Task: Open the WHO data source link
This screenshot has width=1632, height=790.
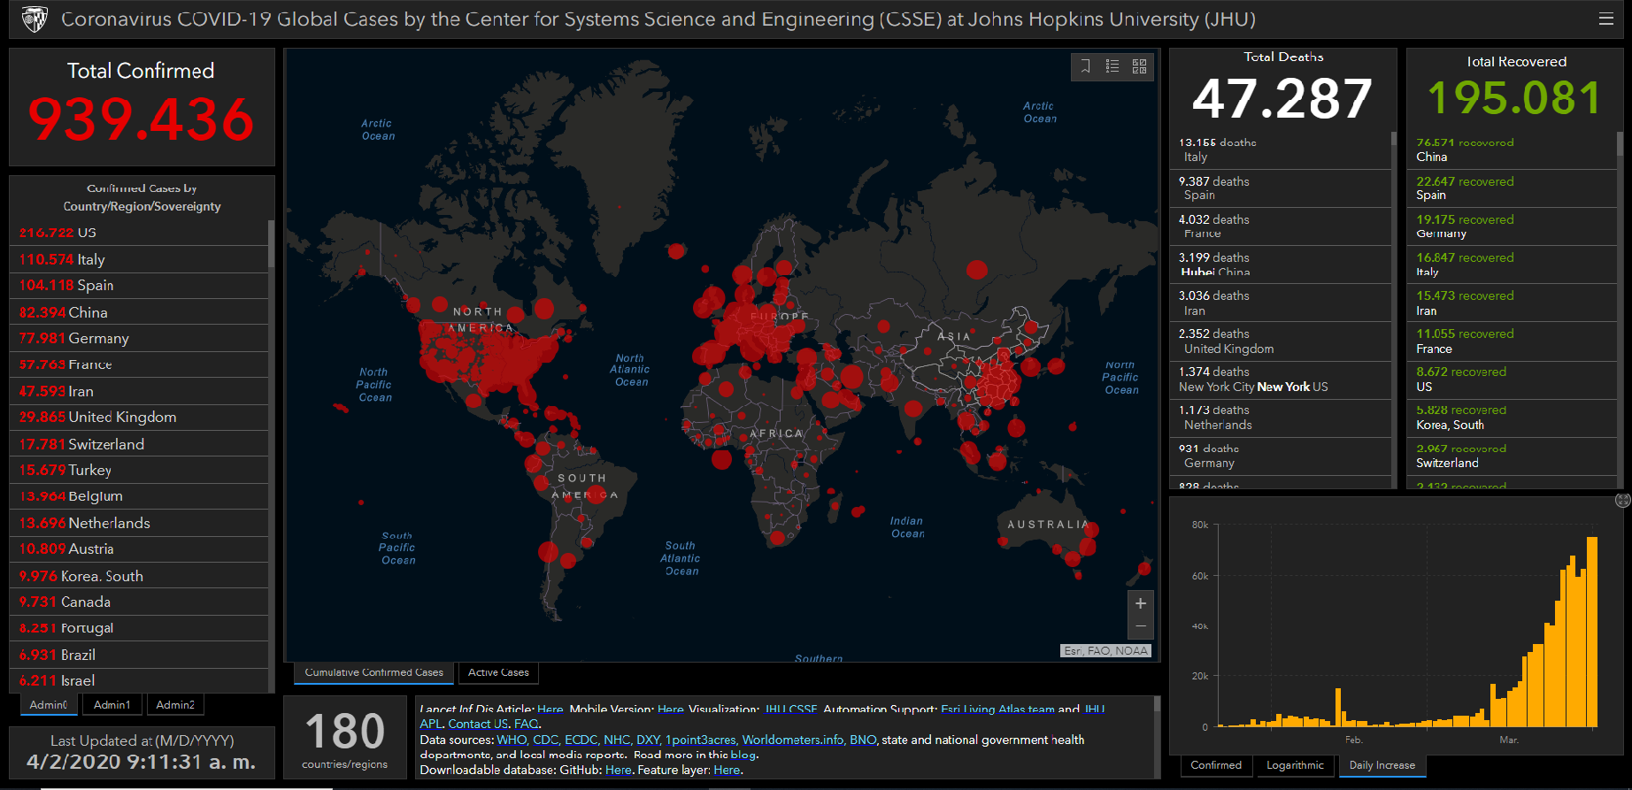Action: [511, 740]
